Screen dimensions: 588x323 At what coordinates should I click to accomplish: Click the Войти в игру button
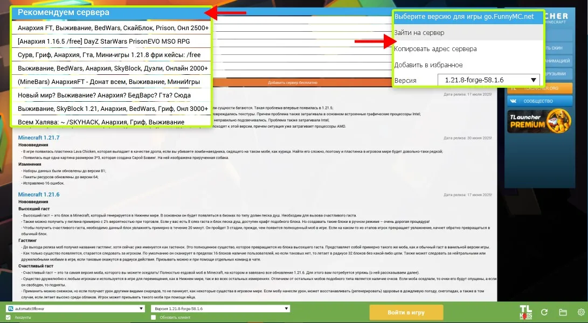[406, 312]
